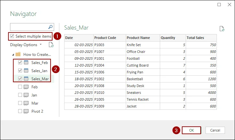This screenshot has width=235, height=140.
Task: Click OK to load selected tables
Action: 191,130
